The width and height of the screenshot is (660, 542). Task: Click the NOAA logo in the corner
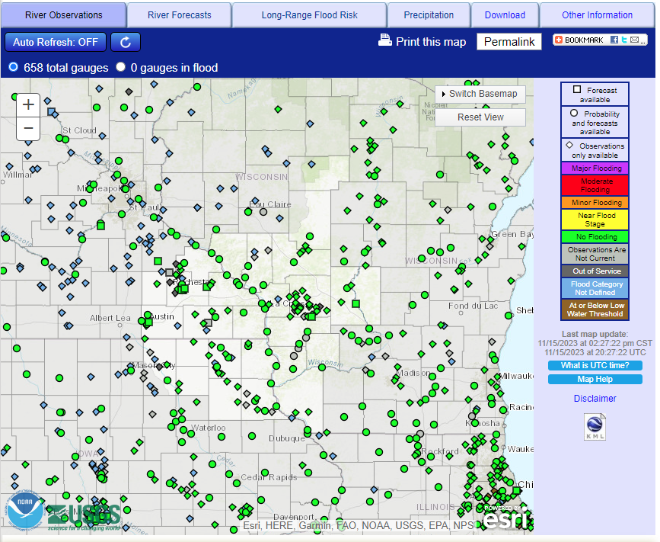24,508
